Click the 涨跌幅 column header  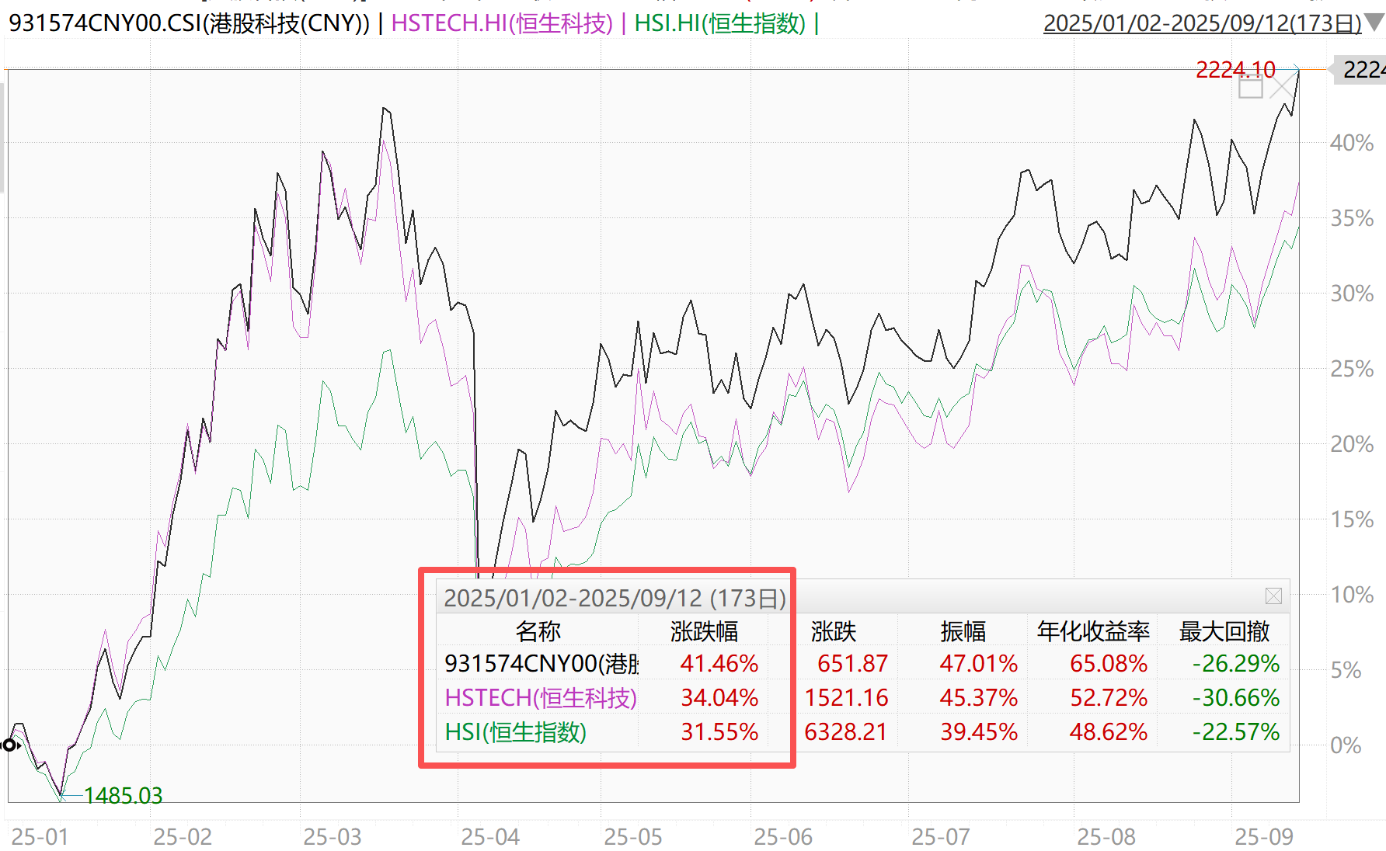click(x=704, y=631)
